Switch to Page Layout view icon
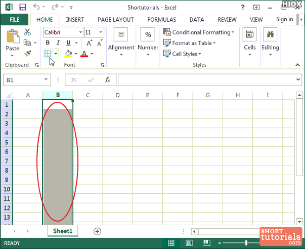The width and height of the screenshot is (305, 249). (x=189, y=243)
